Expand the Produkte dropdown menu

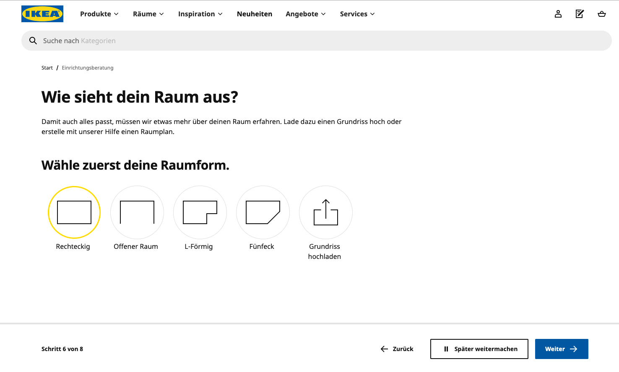(x=99, y=14)
